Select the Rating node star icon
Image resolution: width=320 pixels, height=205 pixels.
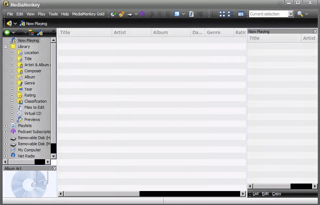point(20,95)
